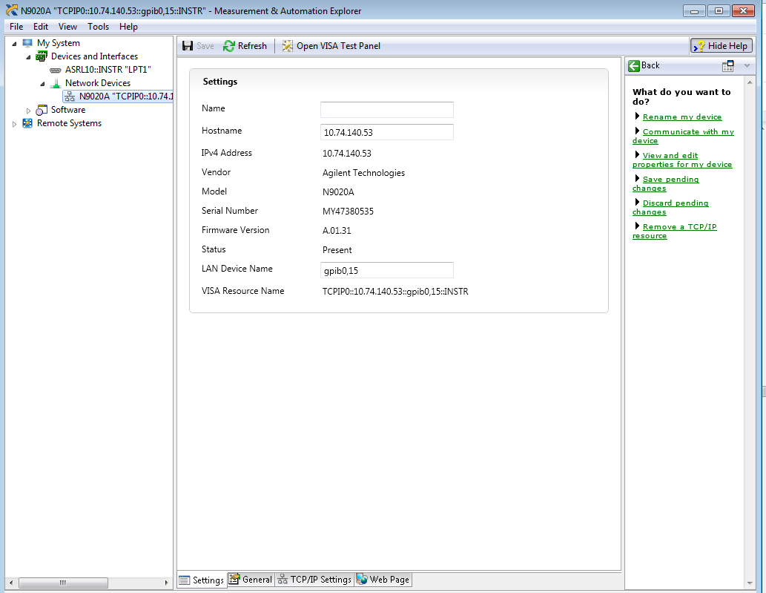Click the help pane scroll down arrow
766x593 pixels.
[750, 583]
